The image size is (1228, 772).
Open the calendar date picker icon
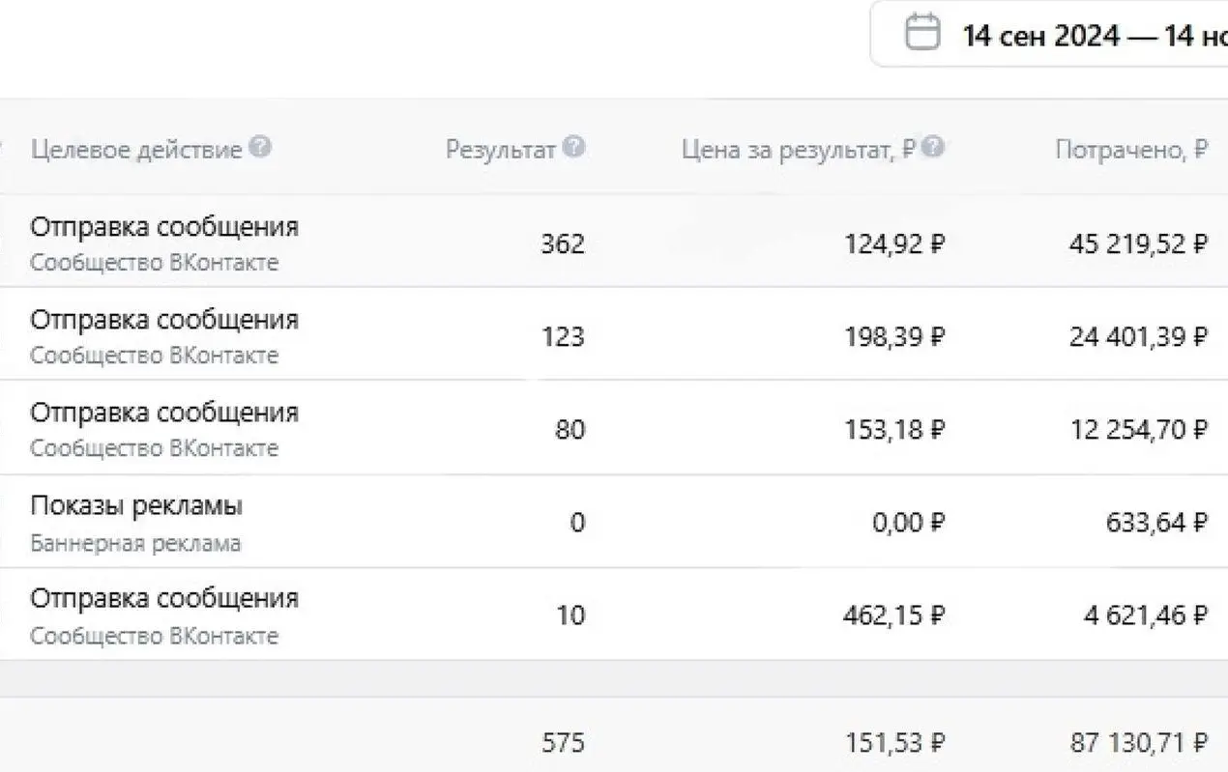point(921,34)
